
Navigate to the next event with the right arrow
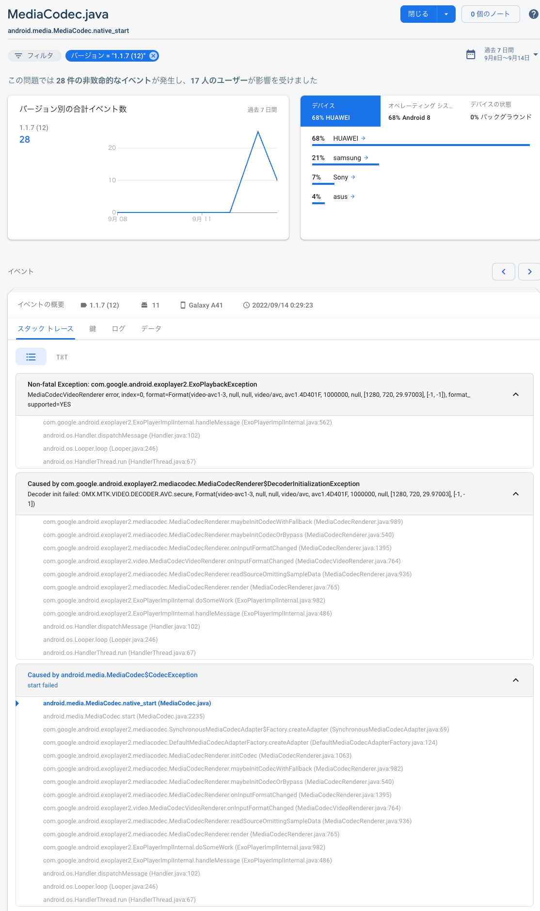point(529,272)
